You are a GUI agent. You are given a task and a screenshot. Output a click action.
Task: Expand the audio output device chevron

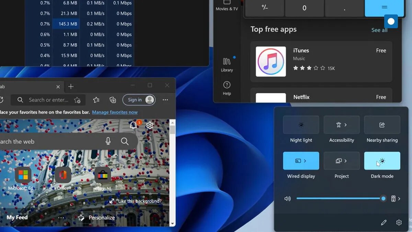pyautogui.click(x=399, y=198)
